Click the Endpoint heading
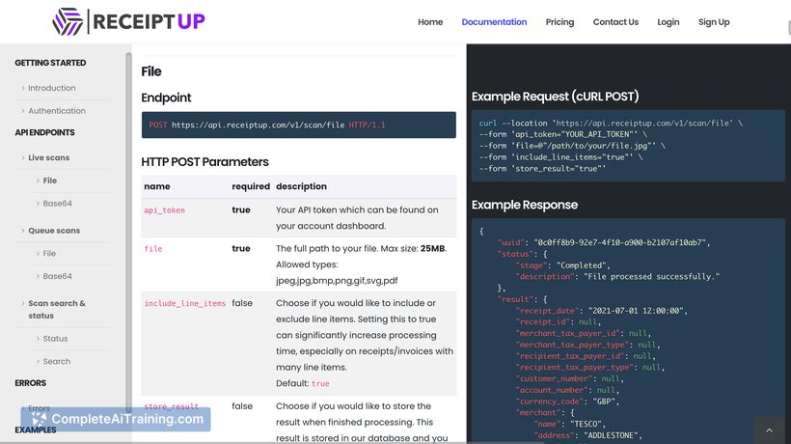The height and width of the screenshot is (444, 791). [x=166, y=97]
